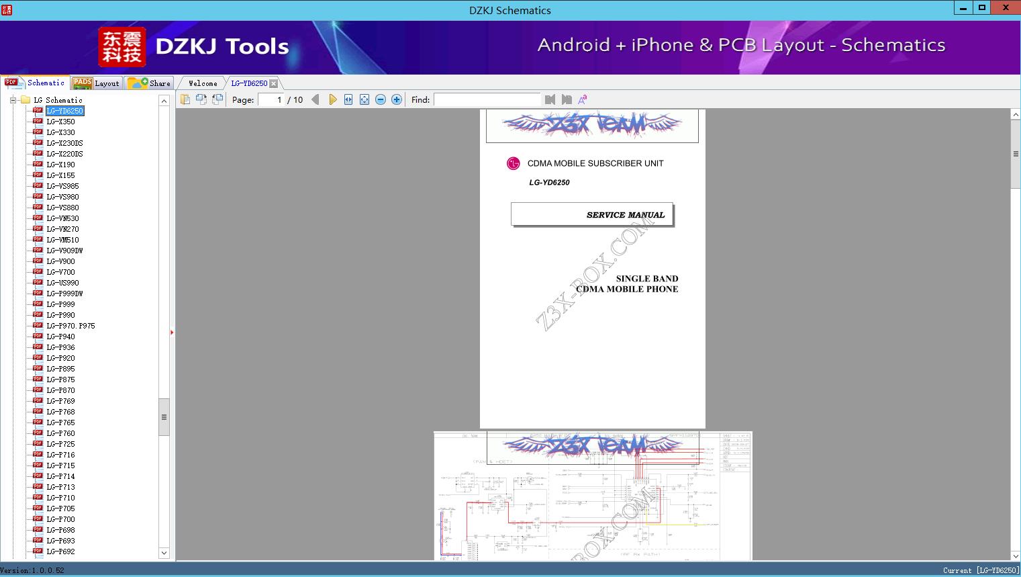The height and width of the screenshot is (577, 1021).
Task: Click the document vertical scrollbar thumb
Action: [x=1016, y=154]
